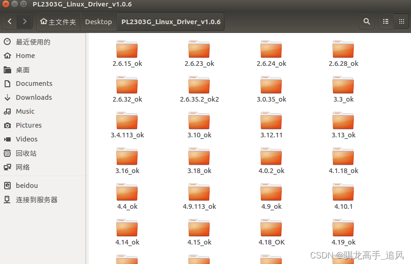
Task: Select folder icon 3.13_ok
Action: 343,121
